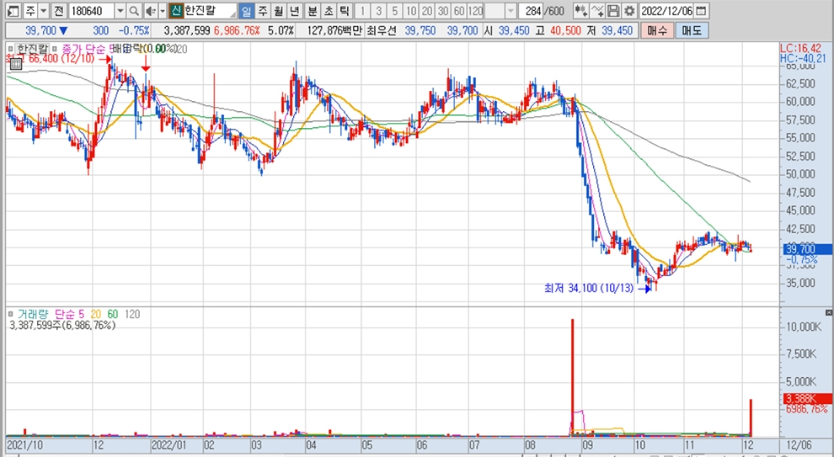Toggle the 분 minute chart button

(x=312, y=11)
